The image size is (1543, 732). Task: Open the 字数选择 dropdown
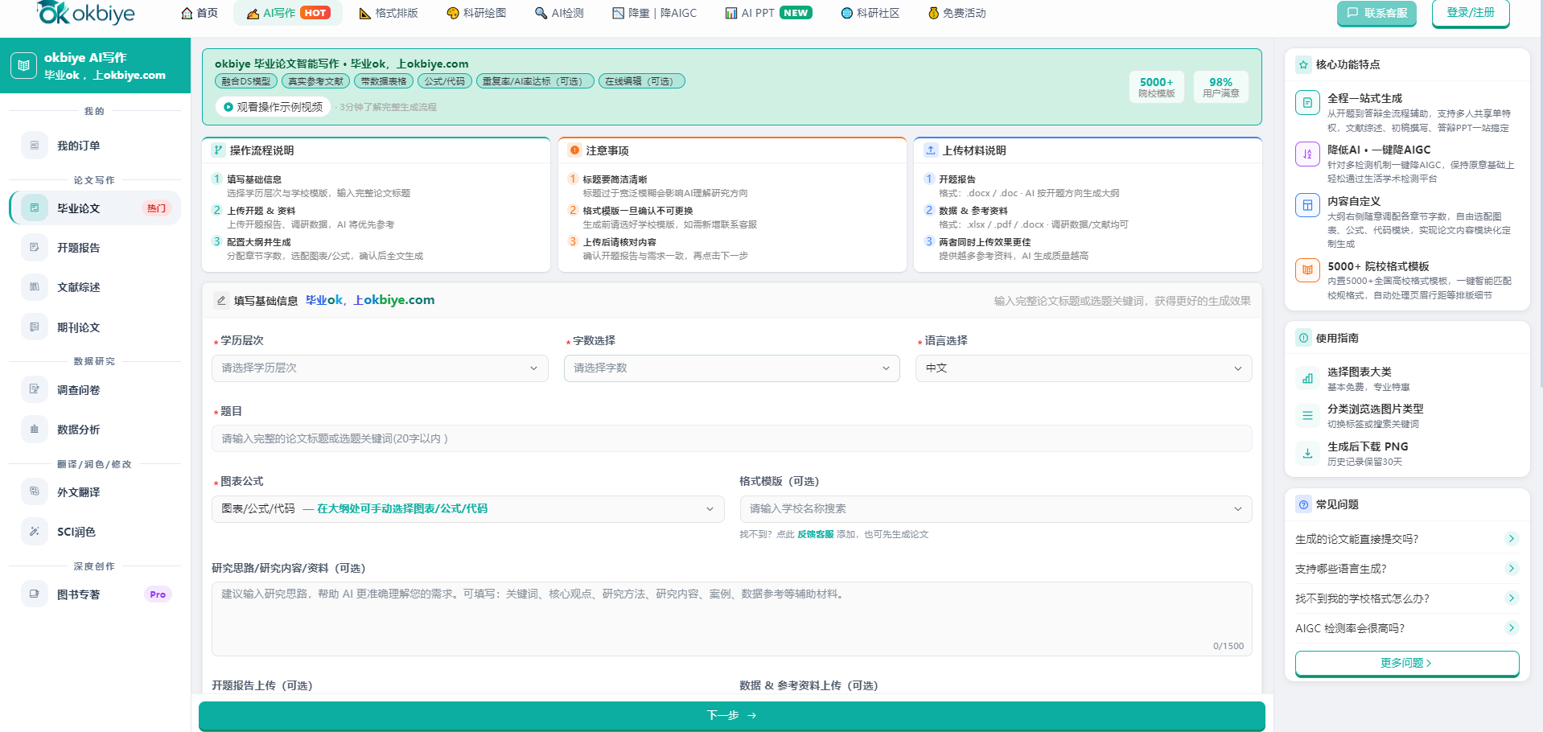click(x=732, y=368)
